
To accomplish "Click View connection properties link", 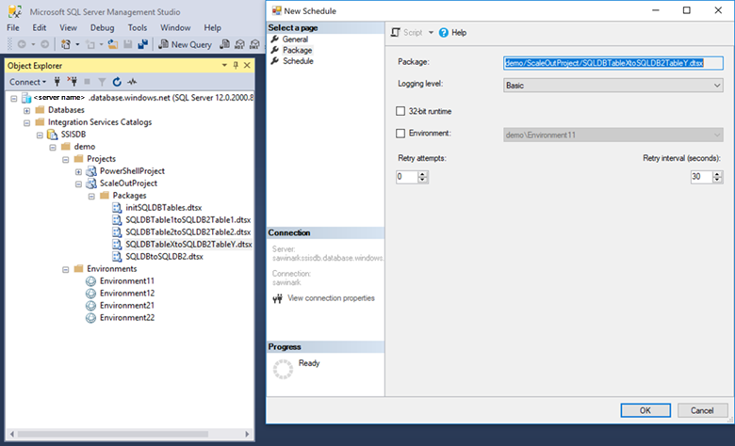I will point(331,298).
